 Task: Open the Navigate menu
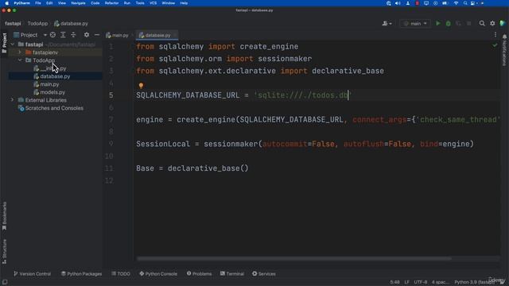pos(78,3)
